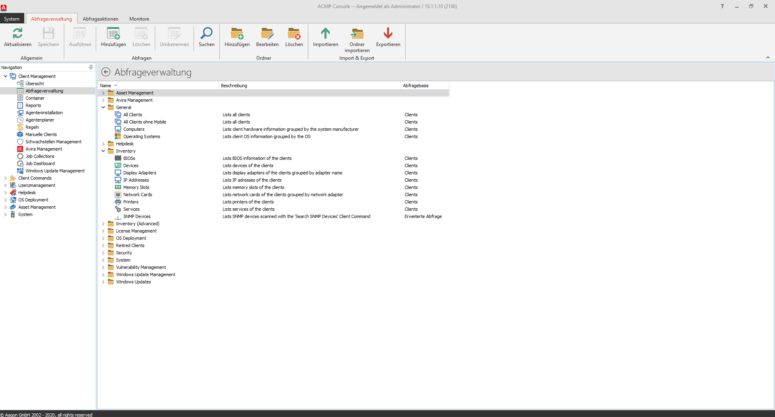Click the Exportieren red arrow icon

pos(388,34)
